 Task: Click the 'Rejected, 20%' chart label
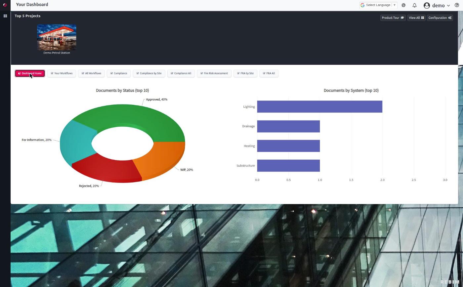click(x=89, y=186)
